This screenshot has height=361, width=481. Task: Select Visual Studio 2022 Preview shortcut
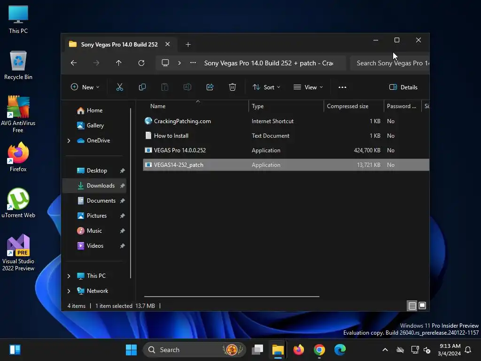click(18, 252)
